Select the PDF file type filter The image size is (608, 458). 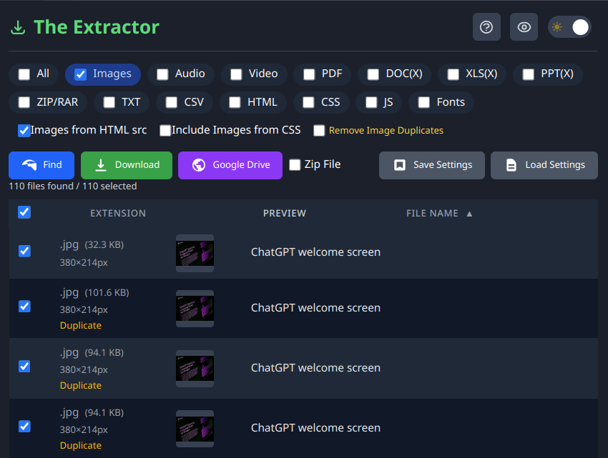(x=322, y=74)
